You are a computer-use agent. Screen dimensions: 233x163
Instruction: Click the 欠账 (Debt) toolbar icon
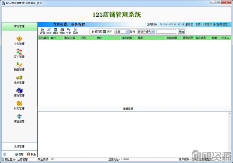pyautogui.click(x=68, y=31)
